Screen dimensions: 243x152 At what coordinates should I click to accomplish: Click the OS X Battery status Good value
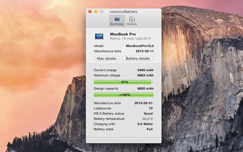point(148,113)
